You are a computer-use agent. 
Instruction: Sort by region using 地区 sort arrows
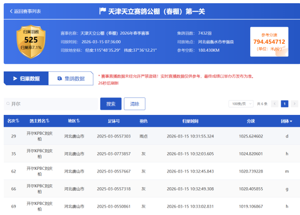tap(78, 121)
